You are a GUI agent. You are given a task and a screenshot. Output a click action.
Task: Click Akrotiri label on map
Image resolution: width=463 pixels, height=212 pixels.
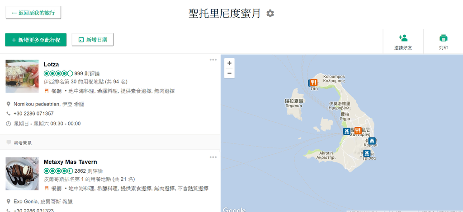326,155
